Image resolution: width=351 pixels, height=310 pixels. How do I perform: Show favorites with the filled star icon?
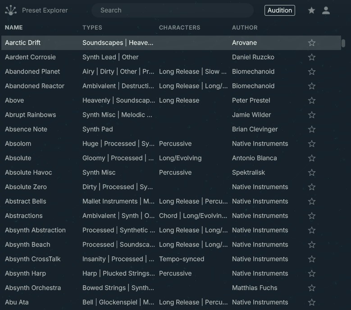[311, 10]
